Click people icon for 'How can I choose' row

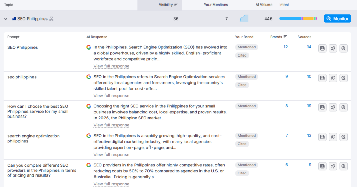click(x=333, y=107)
